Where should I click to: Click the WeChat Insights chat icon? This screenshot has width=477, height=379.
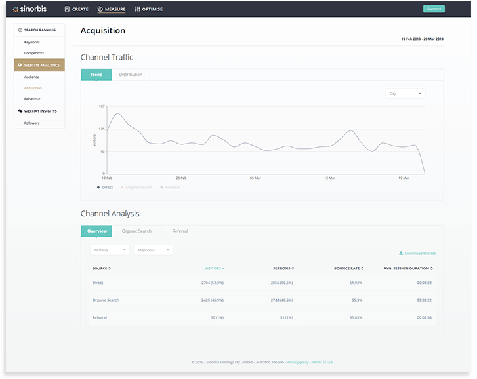(20, 111)
